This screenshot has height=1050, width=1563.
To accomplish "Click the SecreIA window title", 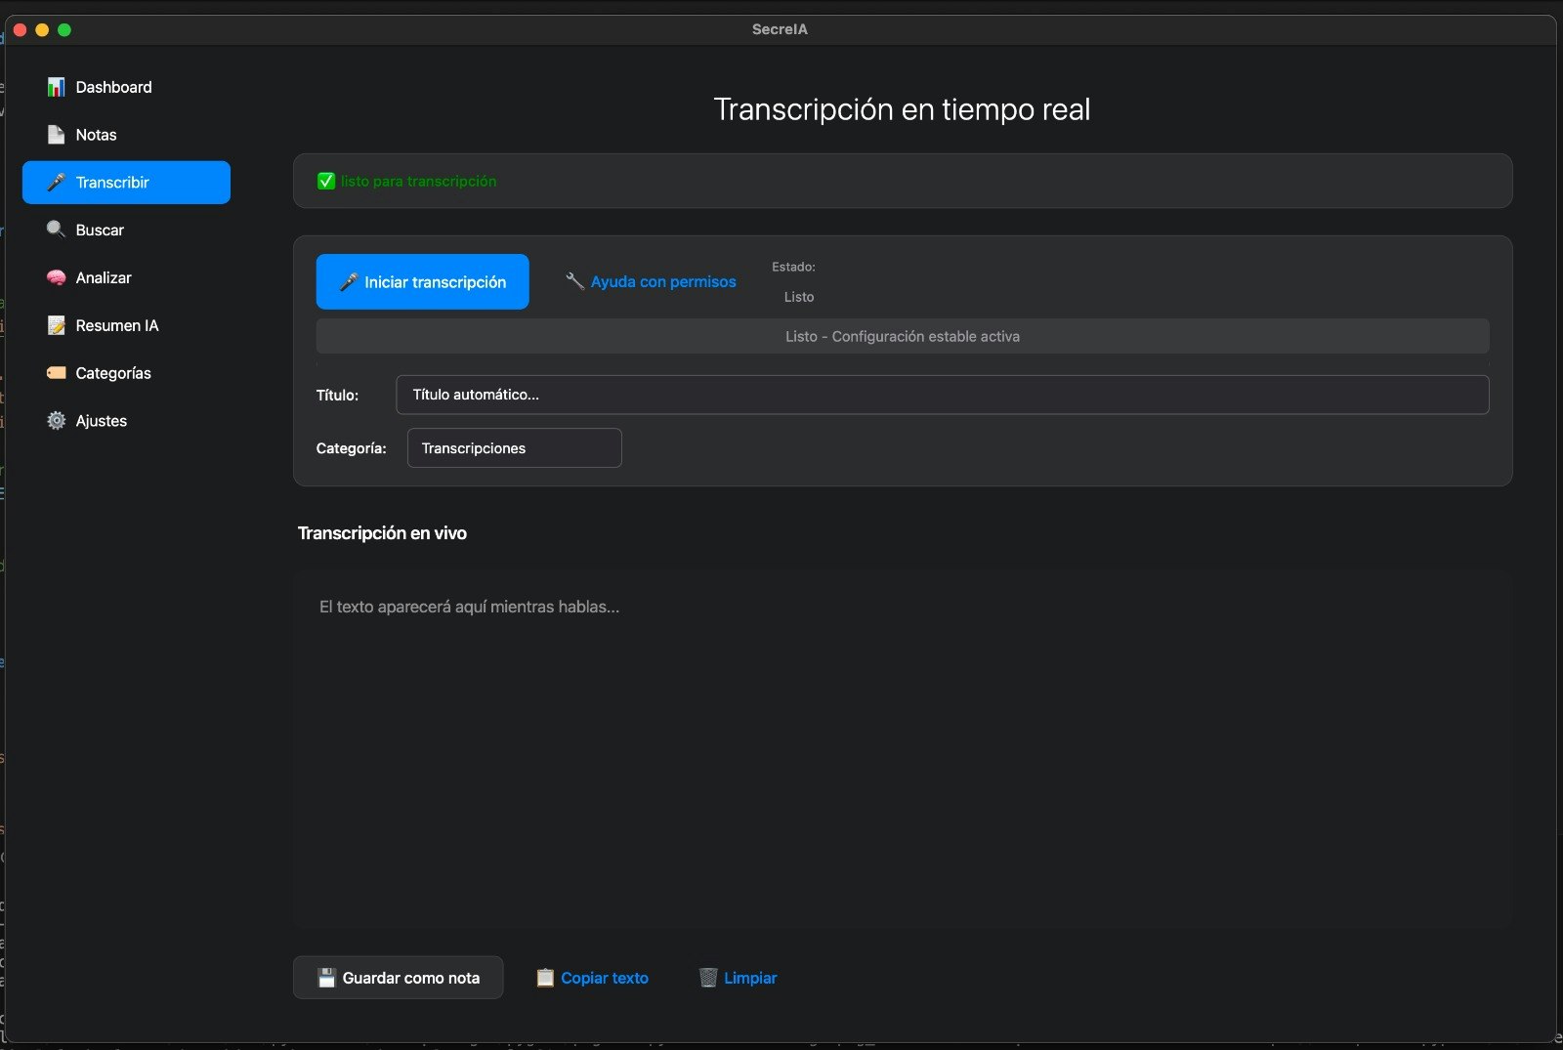I will click(x=780, y=29).
